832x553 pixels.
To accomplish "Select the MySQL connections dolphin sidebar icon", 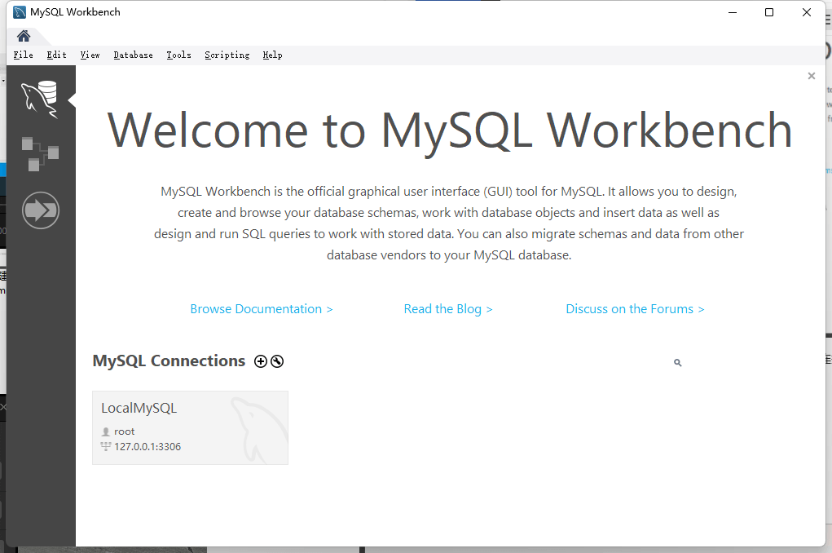I will [x=40, y=100].
